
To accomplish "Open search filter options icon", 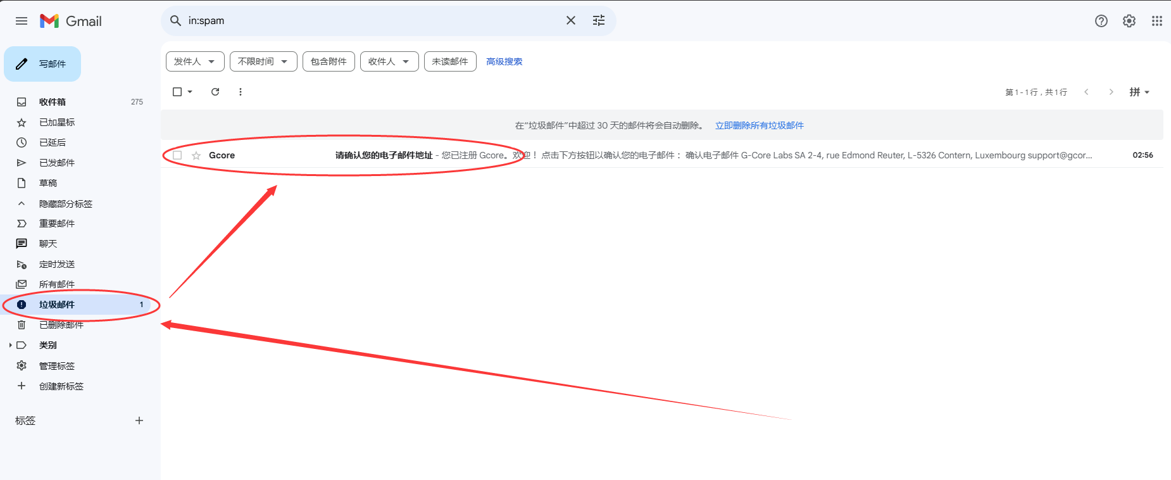I will (x=598, y=20).
